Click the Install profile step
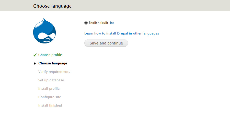Image resolution: width=230 pixels, height=115 pixels. click(x=49, y=89)
